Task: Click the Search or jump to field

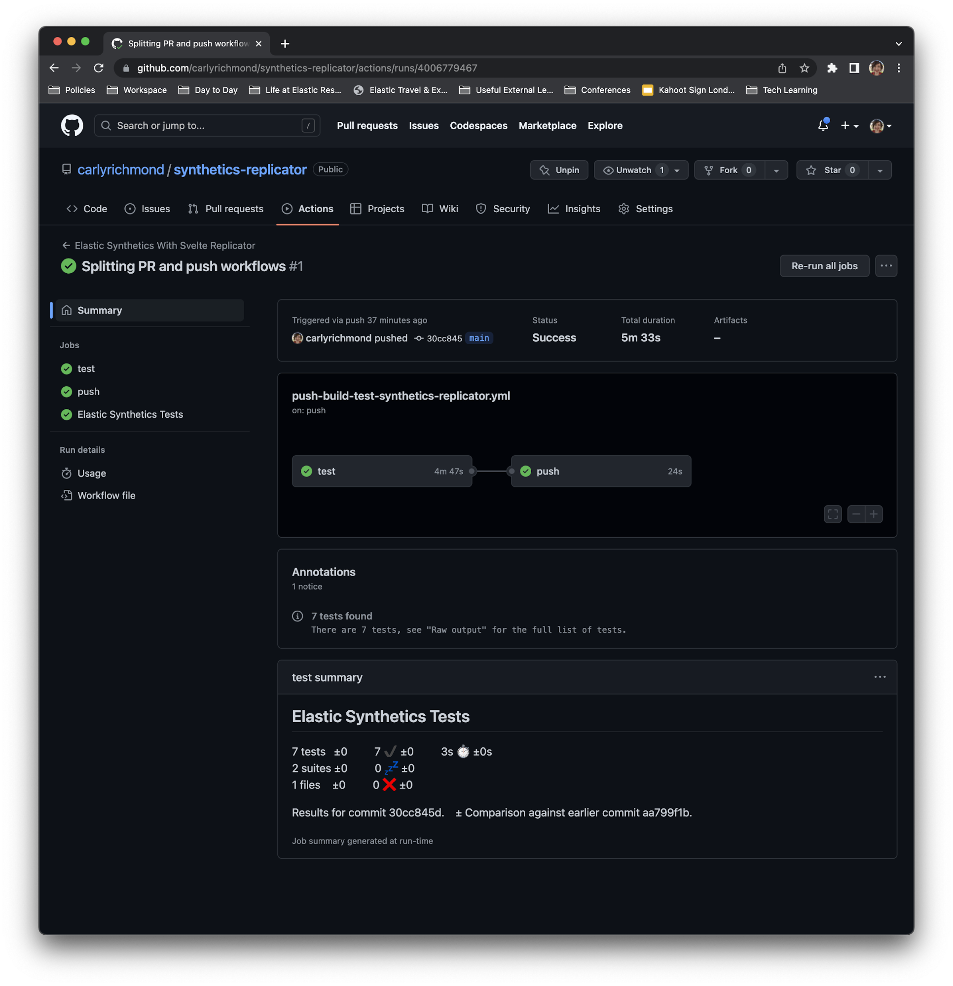Action: (207, 126)
